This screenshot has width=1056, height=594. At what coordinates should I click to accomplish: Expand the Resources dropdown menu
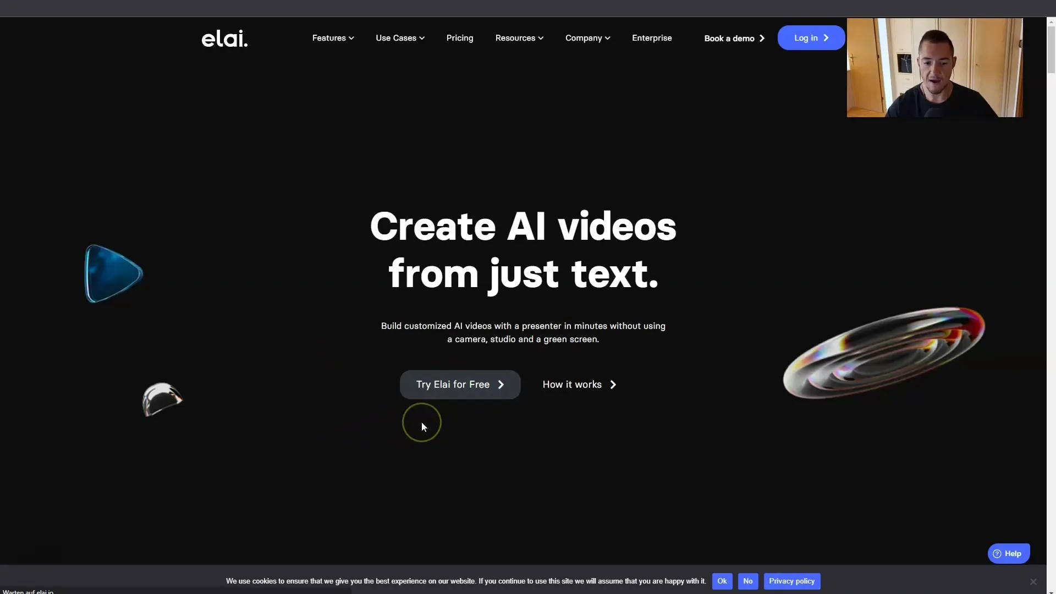coord(519,38)
